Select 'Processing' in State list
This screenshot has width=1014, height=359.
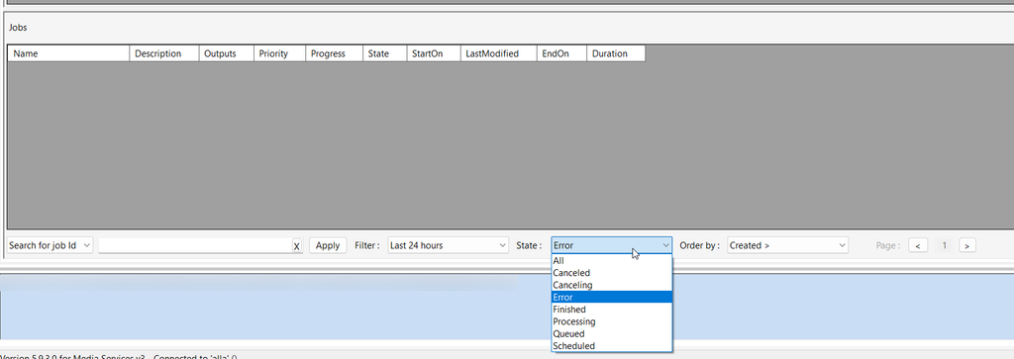point(612,321)
